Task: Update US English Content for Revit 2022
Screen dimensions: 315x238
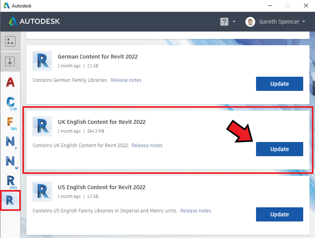Action: (280, 214)
